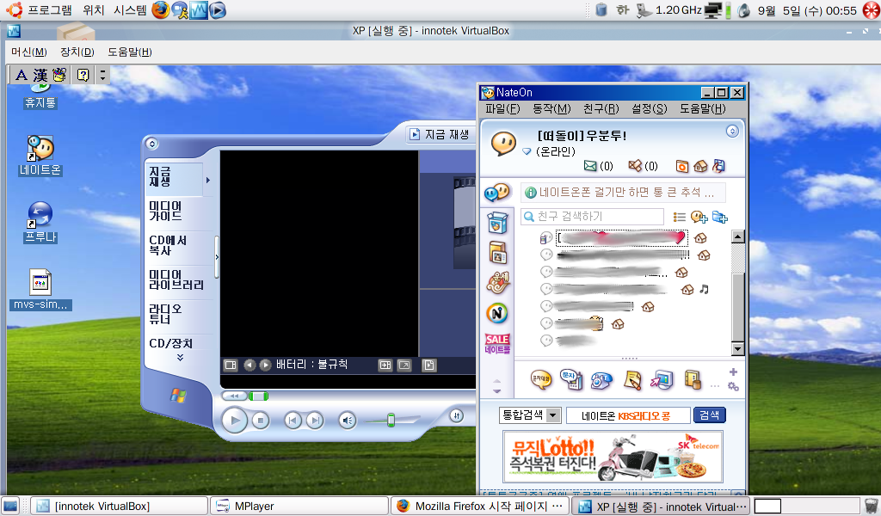Open the NateOn SALE 네이트몰 shortcut
The width and height of the screenshot is (881, 516).
497,344
